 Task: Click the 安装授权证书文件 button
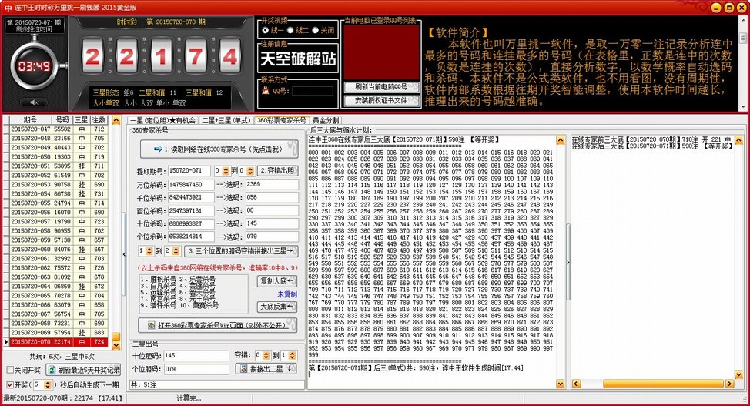376,100
